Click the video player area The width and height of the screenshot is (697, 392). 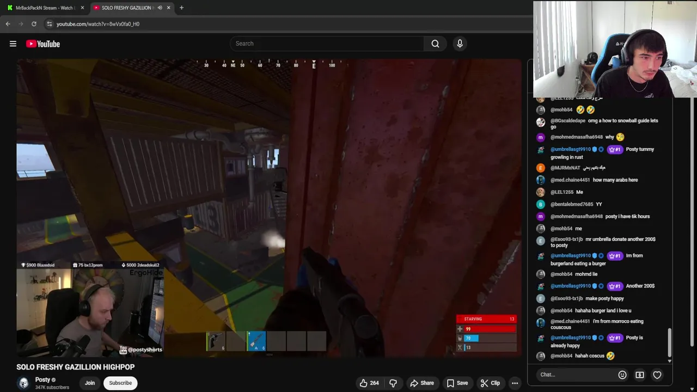click(x=269, y=208)
